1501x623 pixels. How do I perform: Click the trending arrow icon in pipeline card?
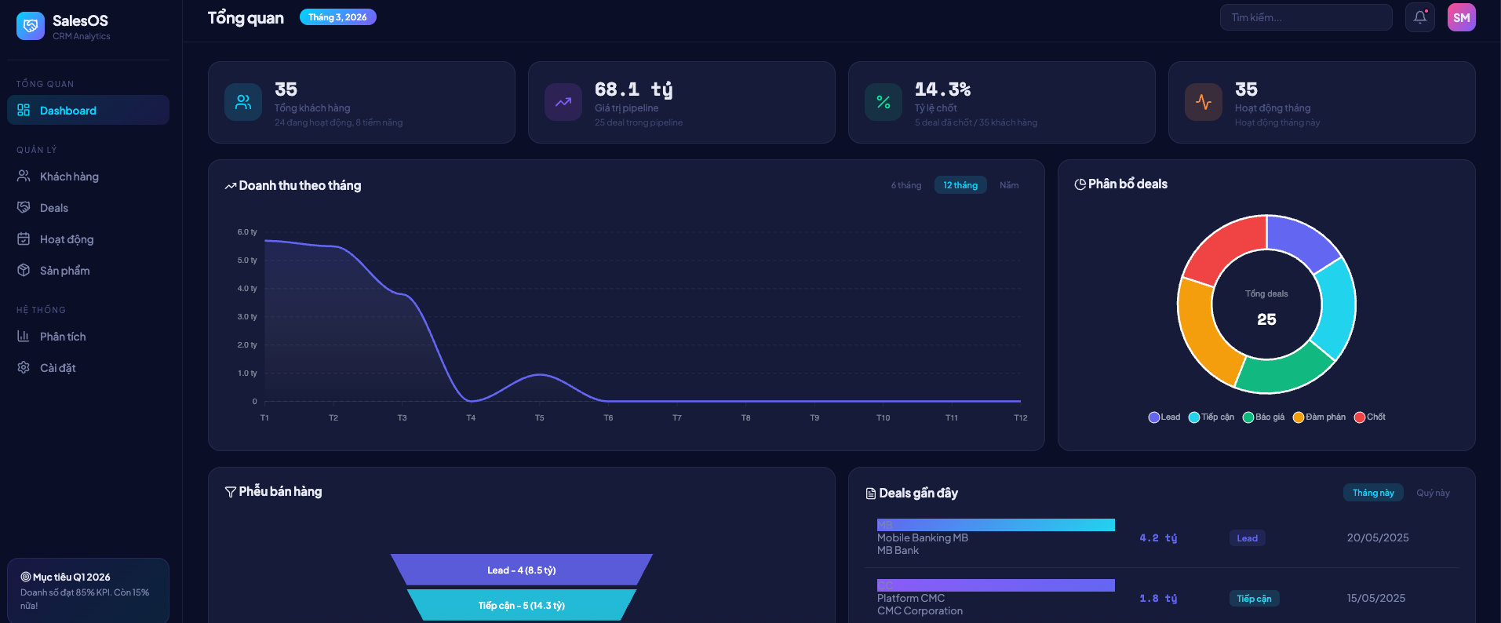563,102
